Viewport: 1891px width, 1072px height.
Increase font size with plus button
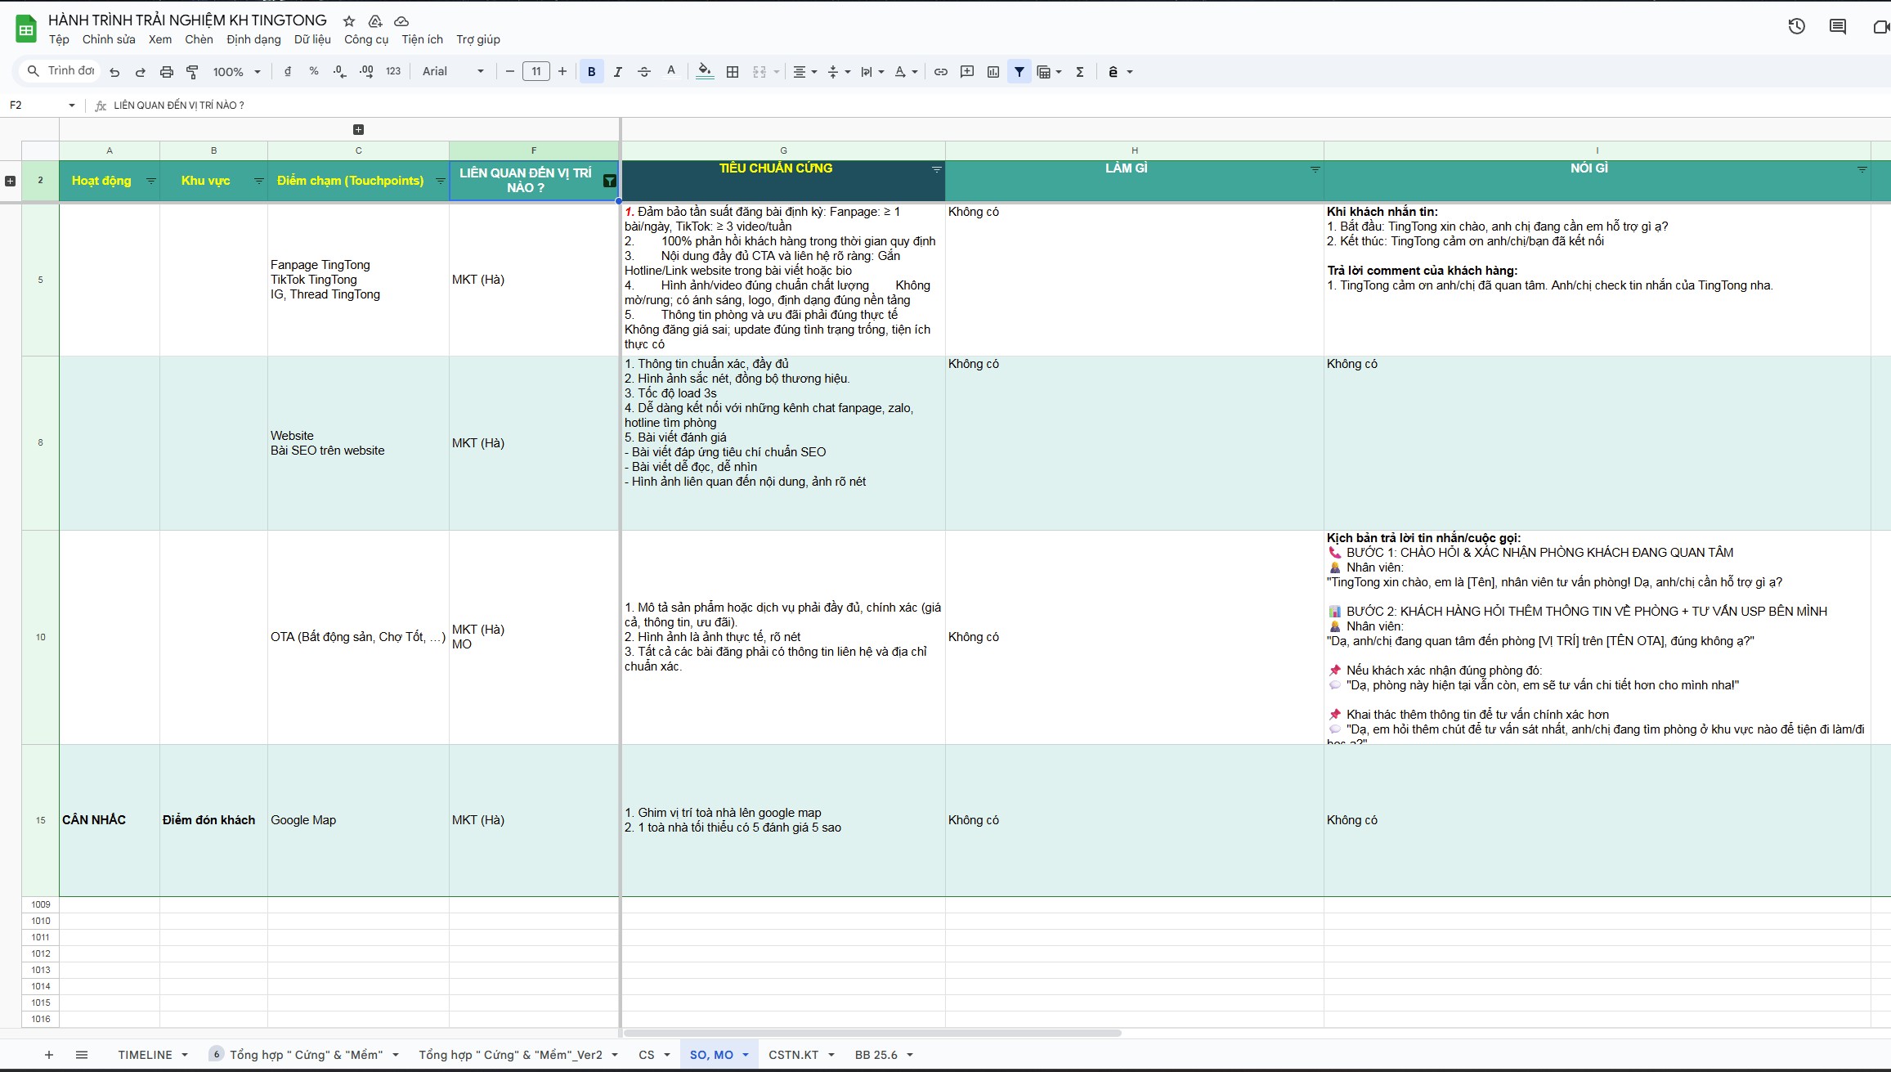click(x=562, y=72)
